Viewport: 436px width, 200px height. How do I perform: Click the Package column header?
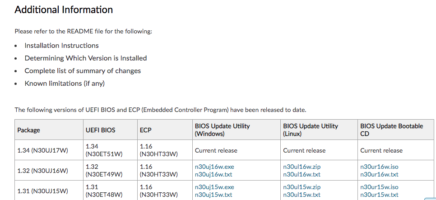coord(29,130)
